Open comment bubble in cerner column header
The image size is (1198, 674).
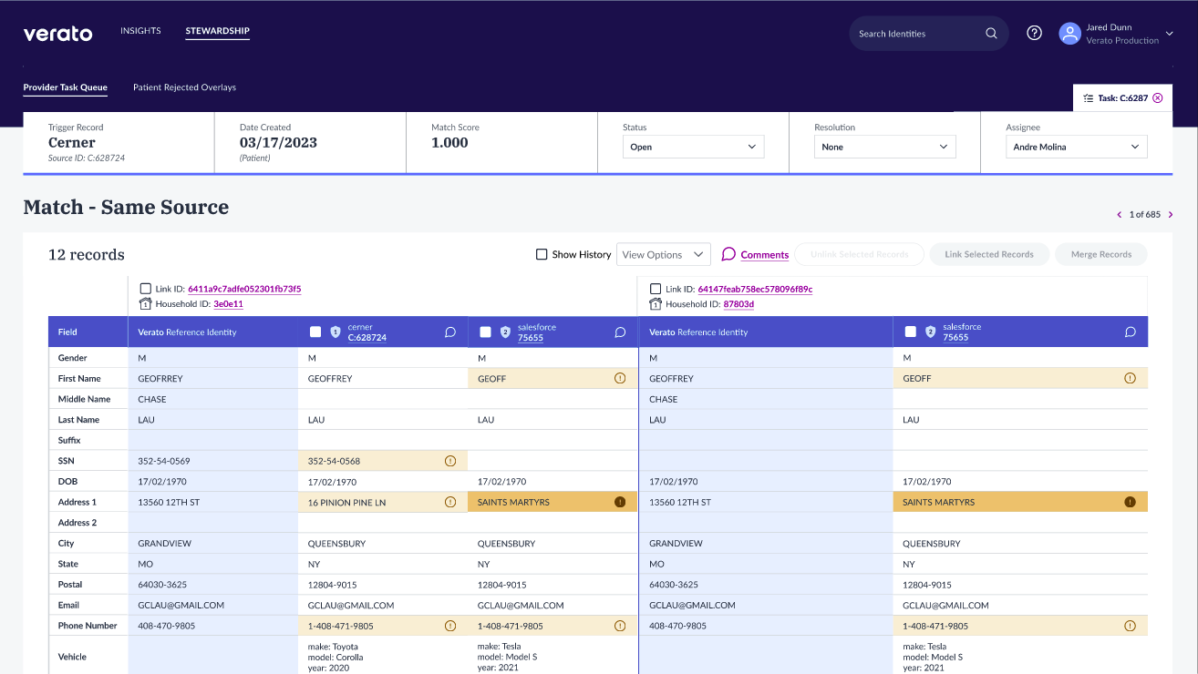pos(450,332)
